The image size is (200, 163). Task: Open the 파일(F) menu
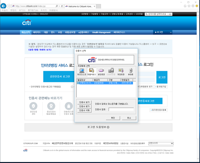(5, 10)
